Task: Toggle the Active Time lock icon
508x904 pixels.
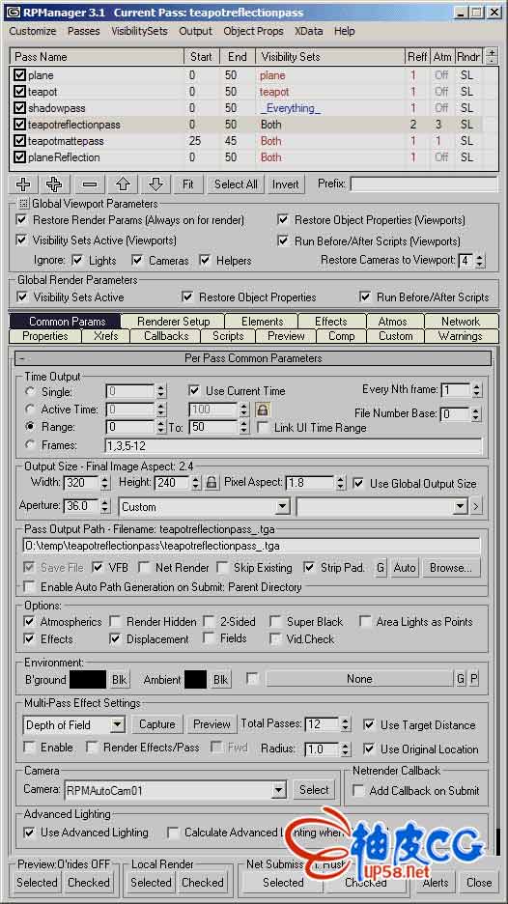Action: [x=263, y=410]
